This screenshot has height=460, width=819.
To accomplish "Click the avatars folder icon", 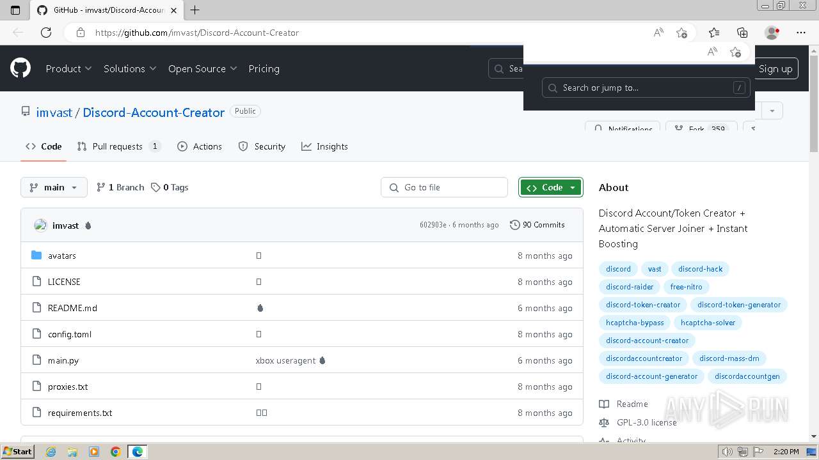I will (36, 256).
